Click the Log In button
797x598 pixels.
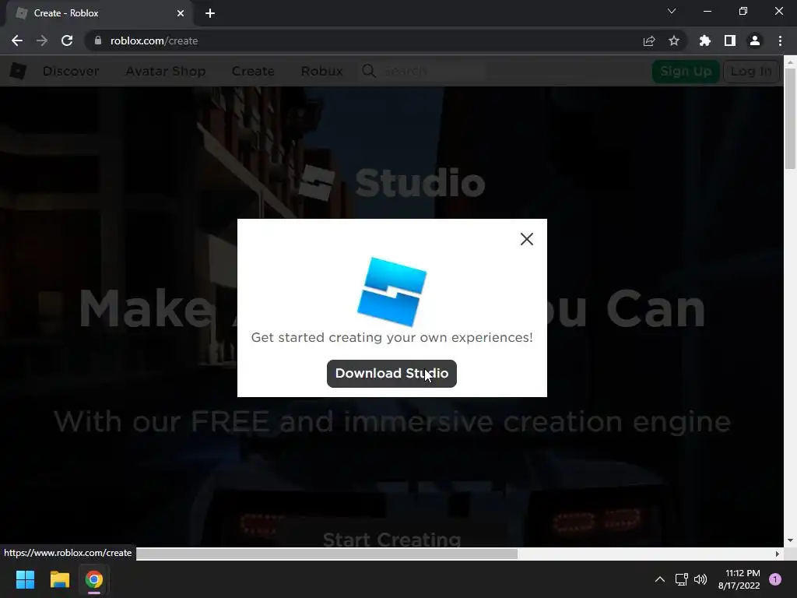coord(751,71)
